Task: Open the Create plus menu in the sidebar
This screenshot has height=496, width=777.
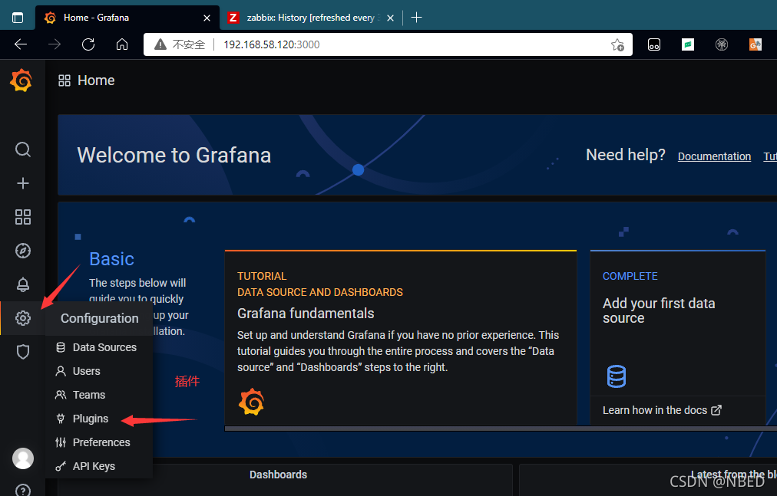Action: pyautogui.click(x=23, y=183)
